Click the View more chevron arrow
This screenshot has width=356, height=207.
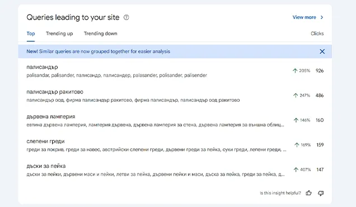[x=322, y=17]
